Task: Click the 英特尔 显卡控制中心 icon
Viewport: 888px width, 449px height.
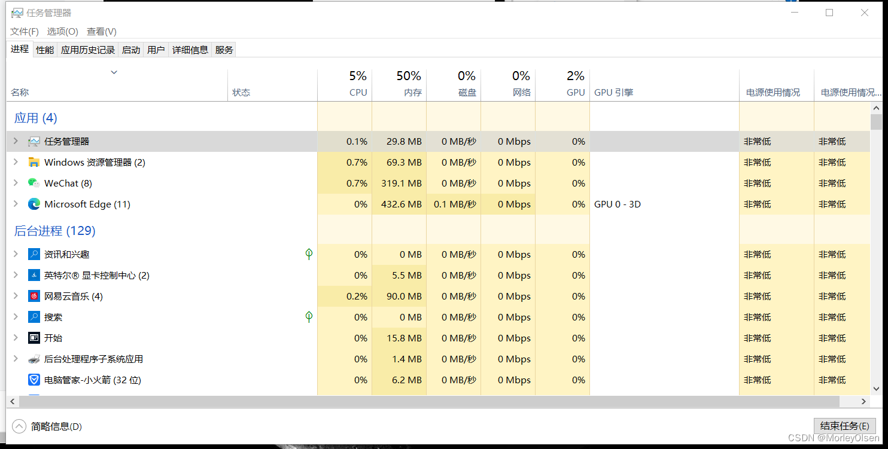Action: 34,275
